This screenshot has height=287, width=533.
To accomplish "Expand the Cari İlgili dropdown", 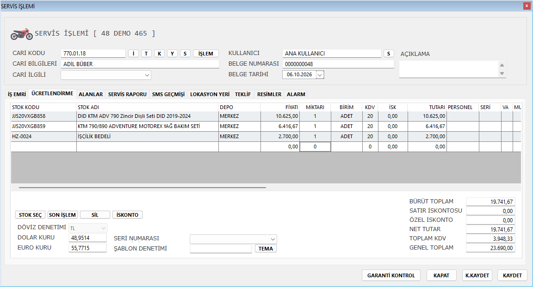I will pos(147,75).
